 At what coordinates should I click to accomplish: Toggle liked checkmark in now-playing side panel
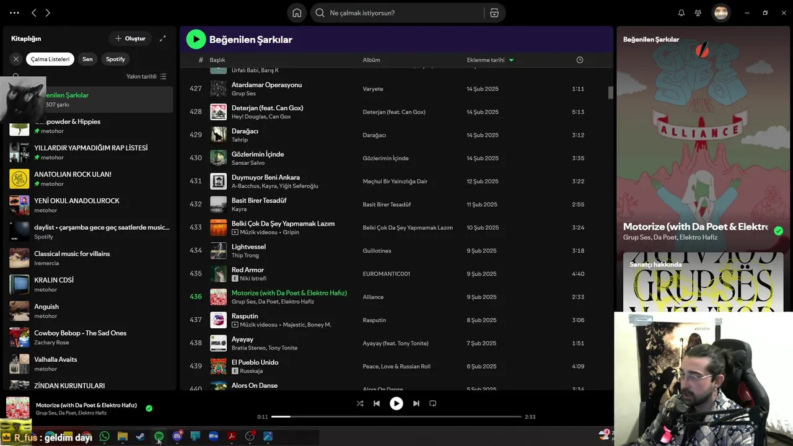click(778, 231)
